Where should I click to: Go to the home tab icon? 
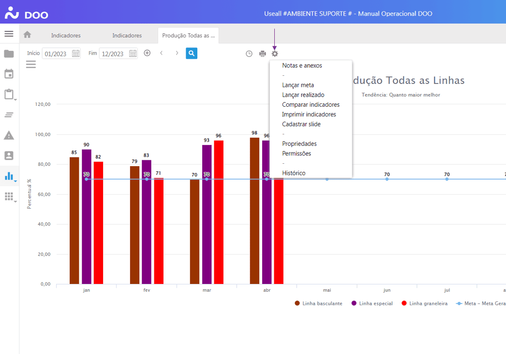[27, 35]
